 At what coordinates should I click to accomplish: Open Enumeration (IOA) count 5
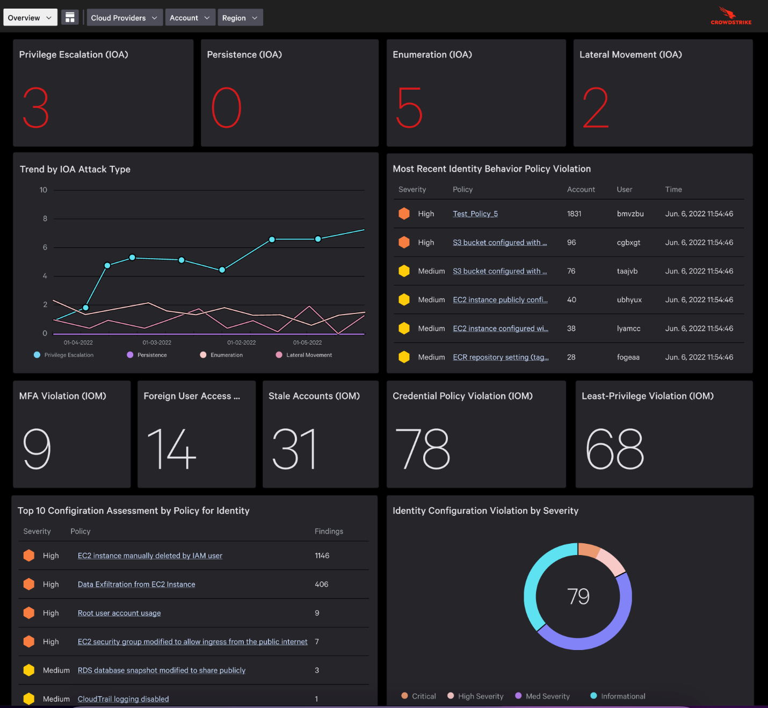tap(409, 108)
